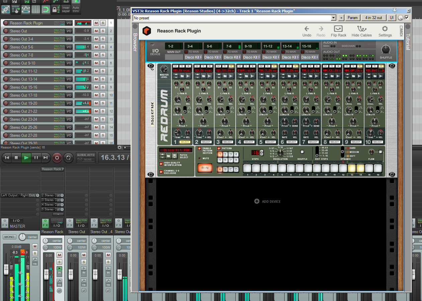This screenshot has width=422, height=301.
Task: Adjust the Redrum steps count spinner
Action: 261,152
